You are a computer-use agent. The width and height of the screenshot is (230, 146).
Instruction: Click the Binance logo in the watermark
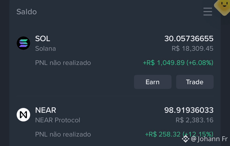186,139
